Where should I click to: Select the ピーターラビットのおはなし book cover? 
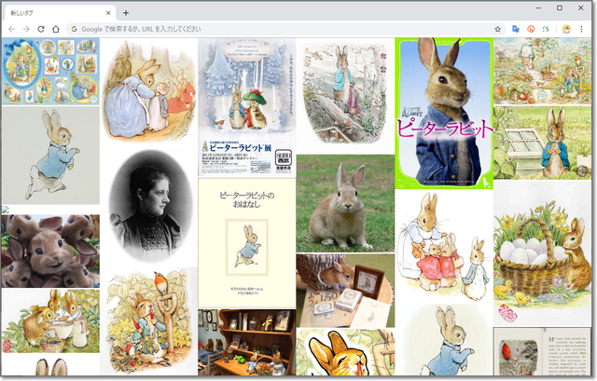[x=246, y=242]
